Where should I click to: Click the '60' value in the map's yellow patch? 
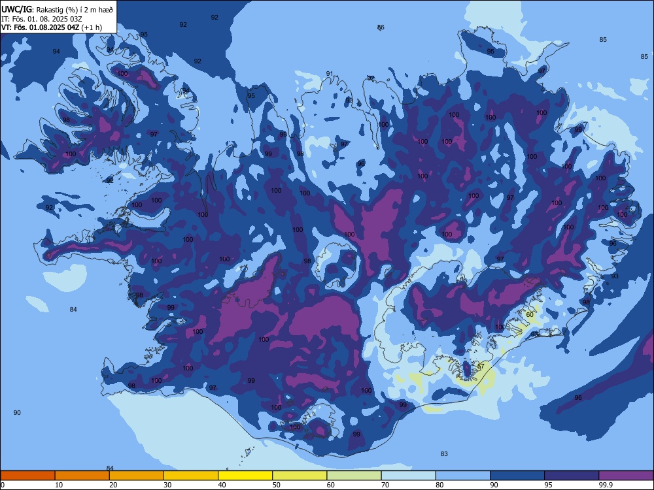click(530, 315)
